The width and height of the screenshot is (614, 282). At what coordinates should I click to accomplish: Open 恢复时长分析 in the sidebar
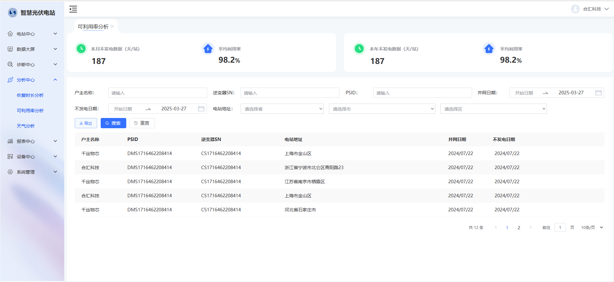30,95
